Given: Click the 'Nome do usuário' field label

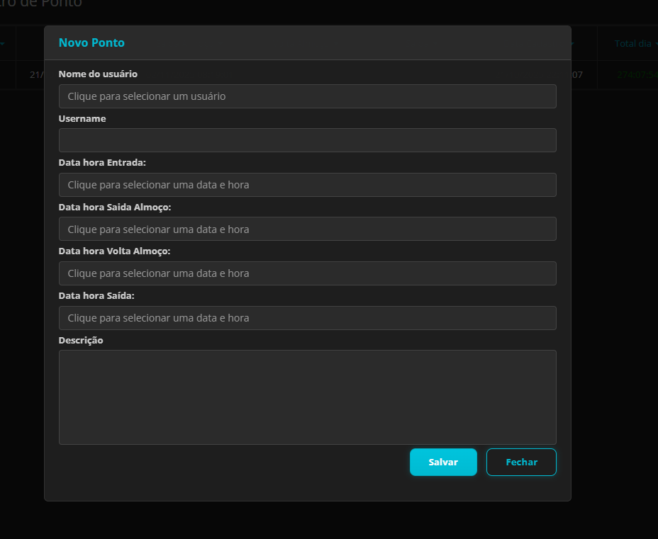Looking at the screenshot, I should click(98, 74).
